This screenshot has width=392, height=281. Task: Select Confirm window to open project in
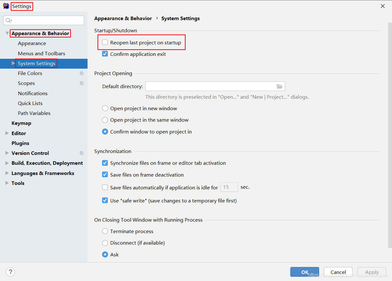click(105, 132)
